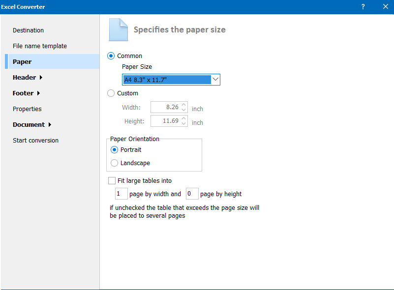Click the arrow beside Footer in sidebar
394x290 pixels.
tap(38, 93)
